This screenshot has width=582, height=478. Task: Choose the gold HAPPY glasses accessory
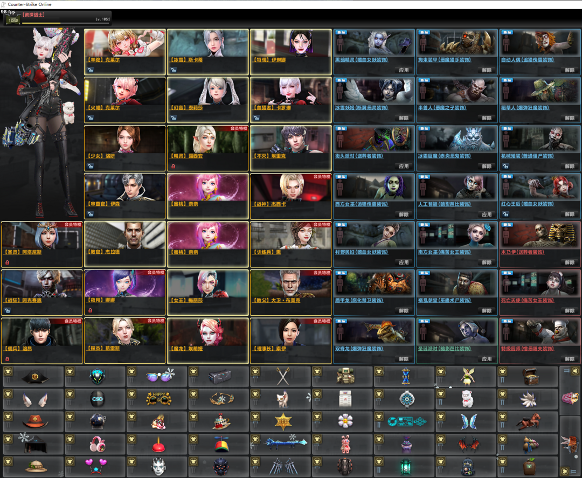point(159,399)
